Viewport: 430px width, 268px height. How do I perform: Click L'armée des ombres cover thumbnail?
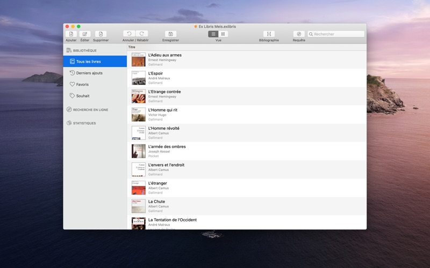click(x=139, y=151)
